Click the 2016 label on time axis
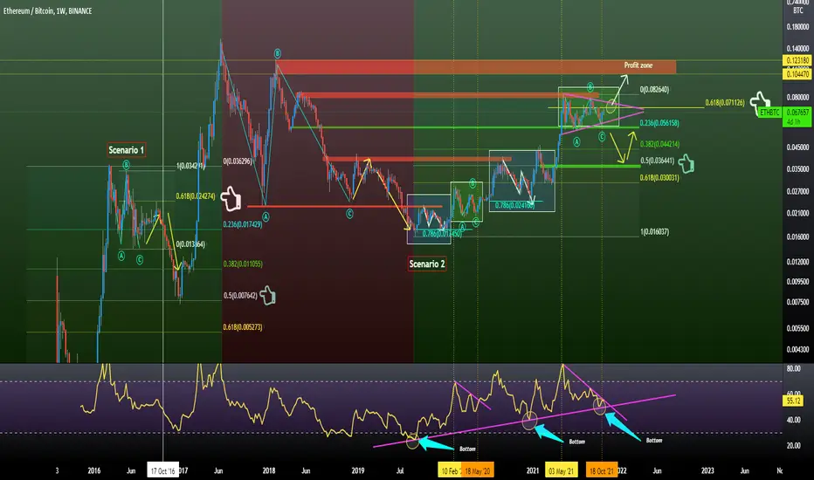 (x=94, y=470)
